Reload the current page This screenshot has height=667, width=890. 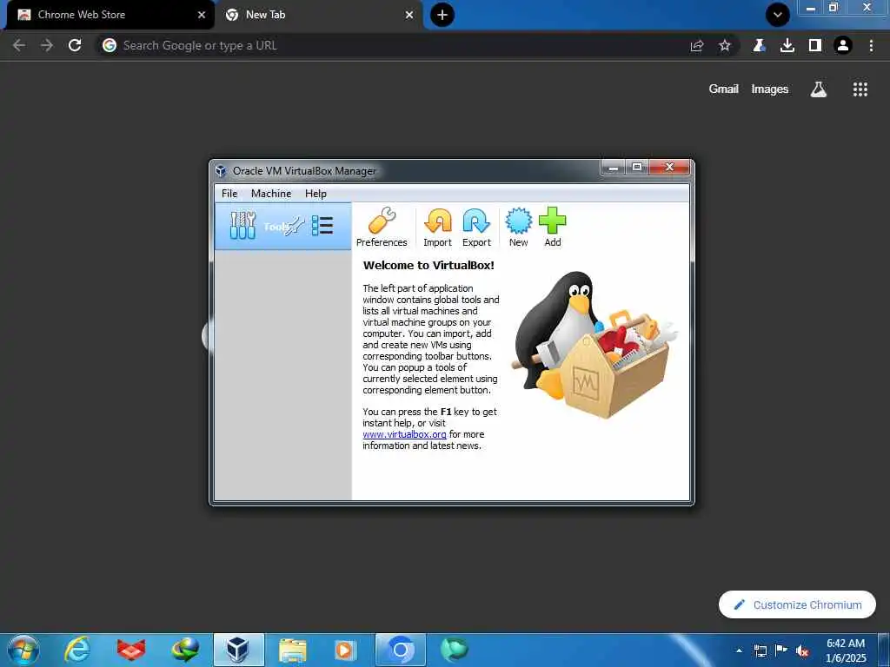[75, 45]
